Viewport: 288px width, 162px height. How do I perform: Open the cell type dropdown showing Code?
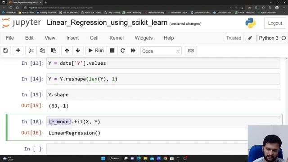[161, 51]
